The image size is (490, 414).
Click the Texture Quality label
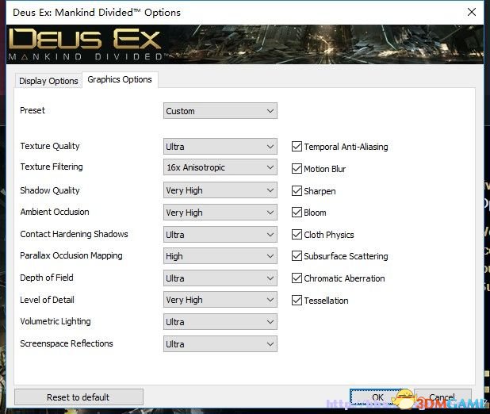50,146
